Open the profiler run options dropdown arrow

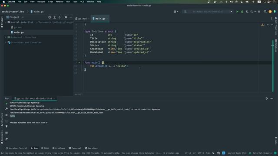255,12
